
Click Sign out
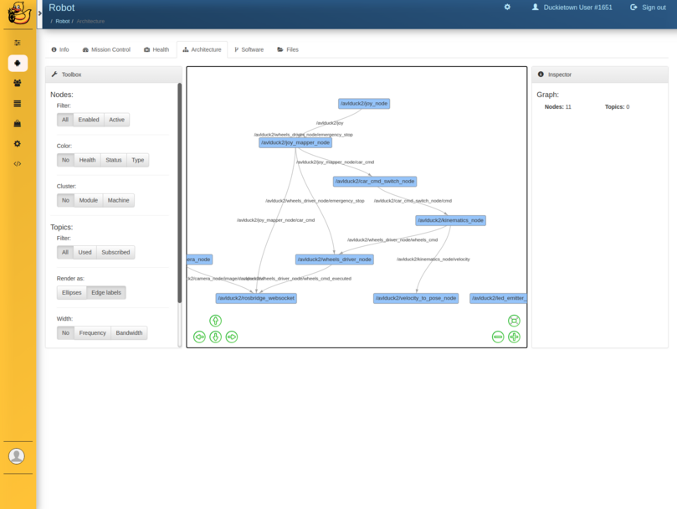(x=648, y=8)
